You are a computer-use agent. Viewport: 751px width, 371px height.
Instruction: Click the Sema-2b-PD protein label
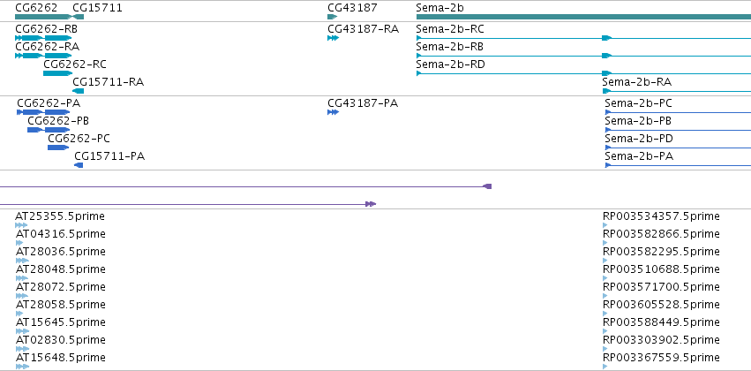[638, 139]
